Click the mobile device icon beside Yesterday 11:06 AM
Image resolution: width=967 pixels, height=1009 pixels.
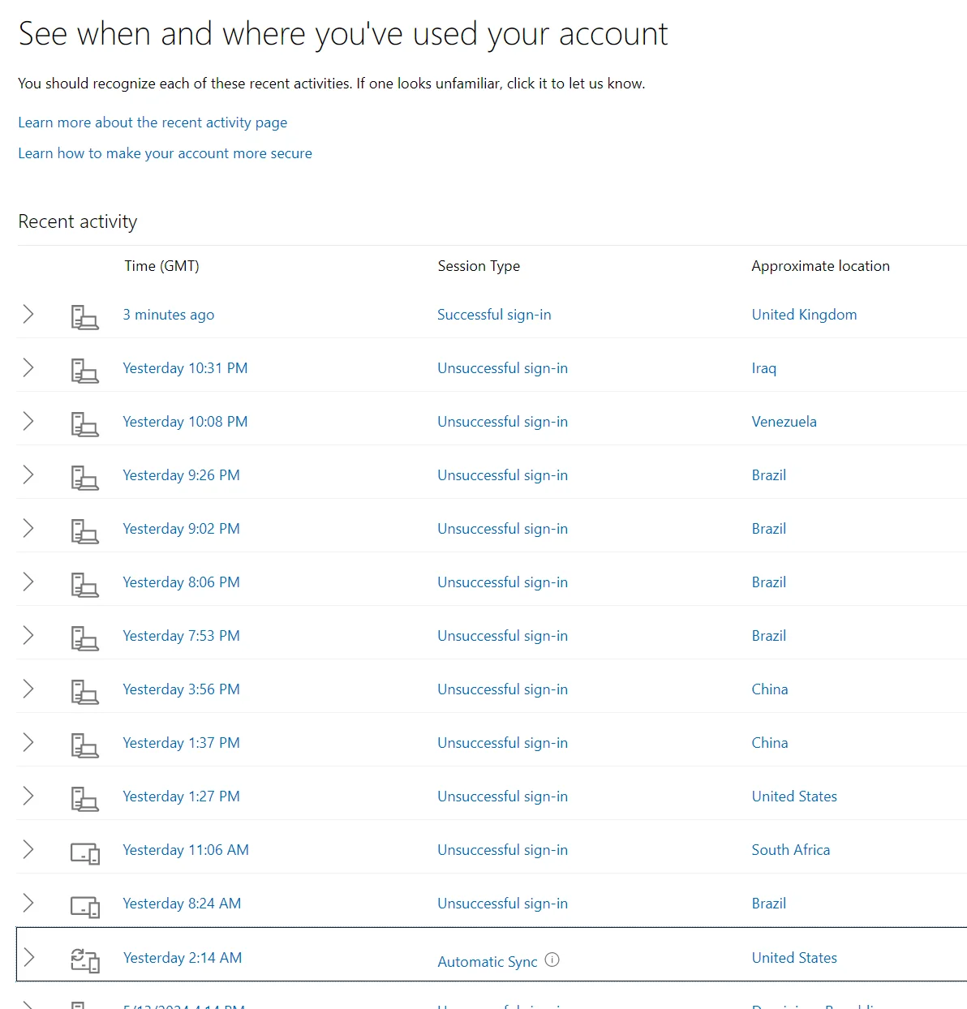click(x=84, y=852)
